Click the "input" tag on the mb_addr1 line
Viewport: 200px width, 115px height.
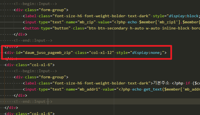point(31,89)
